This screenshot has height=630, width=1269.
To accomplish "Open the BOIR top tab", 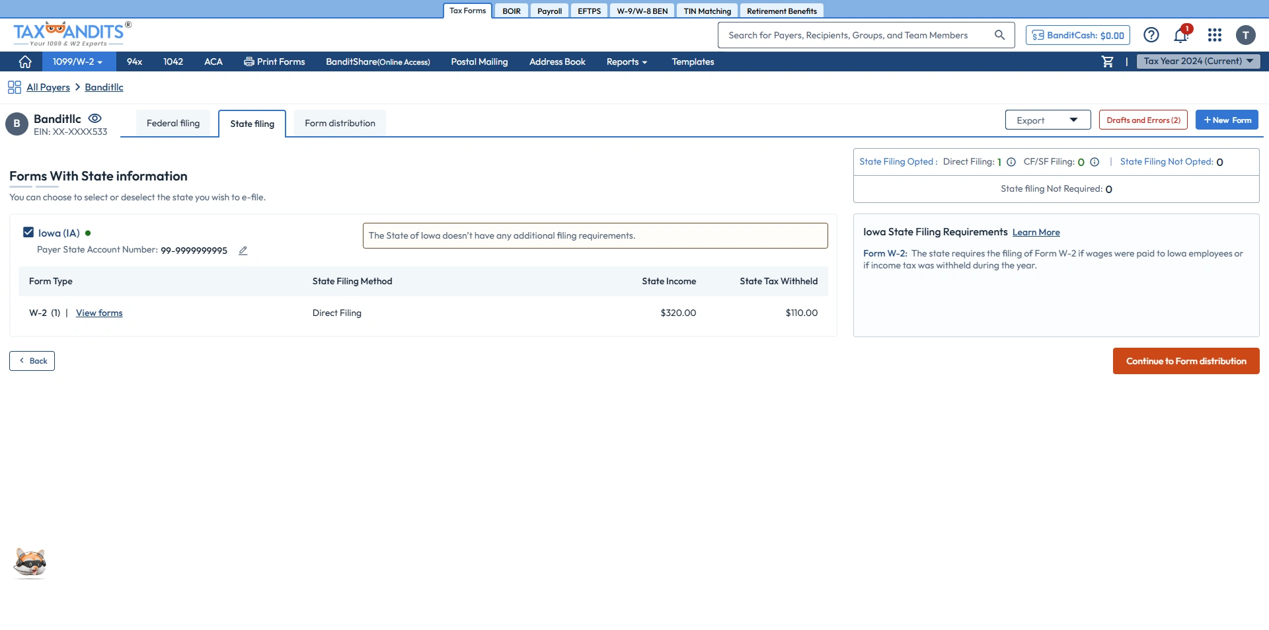I will tap(512, 11).
